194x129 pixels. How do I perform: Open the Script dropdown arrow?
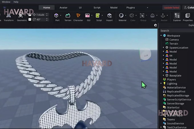(102, 15)
